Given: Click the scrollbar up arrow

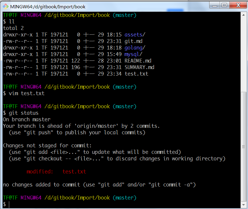Looking at the screenshot, I should coord(244,15).
